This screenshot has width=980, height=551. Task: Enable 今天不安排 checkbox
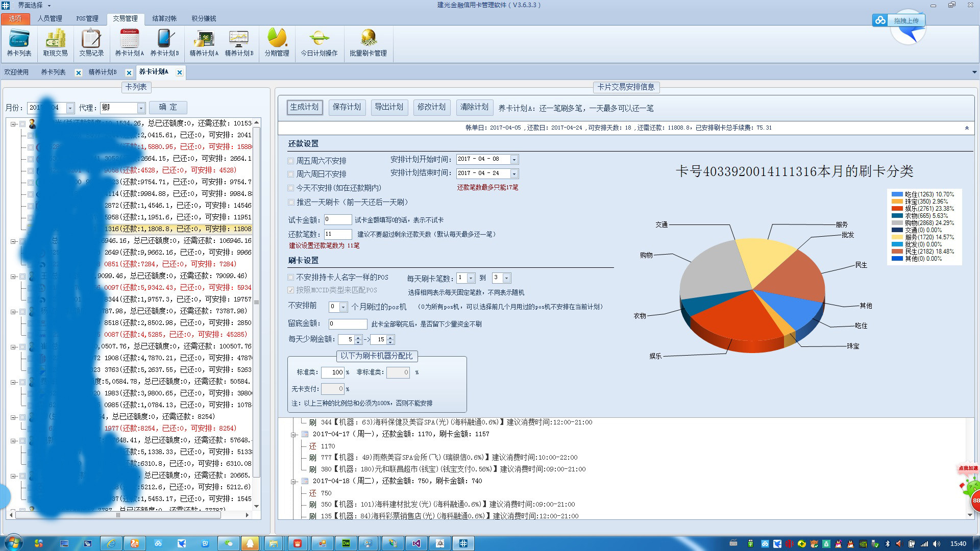(x=291, y=188)
